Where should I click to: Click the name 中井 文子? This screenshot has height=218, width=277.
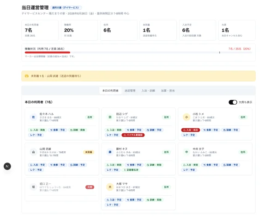pyautogui.click(x=198, y=149)
